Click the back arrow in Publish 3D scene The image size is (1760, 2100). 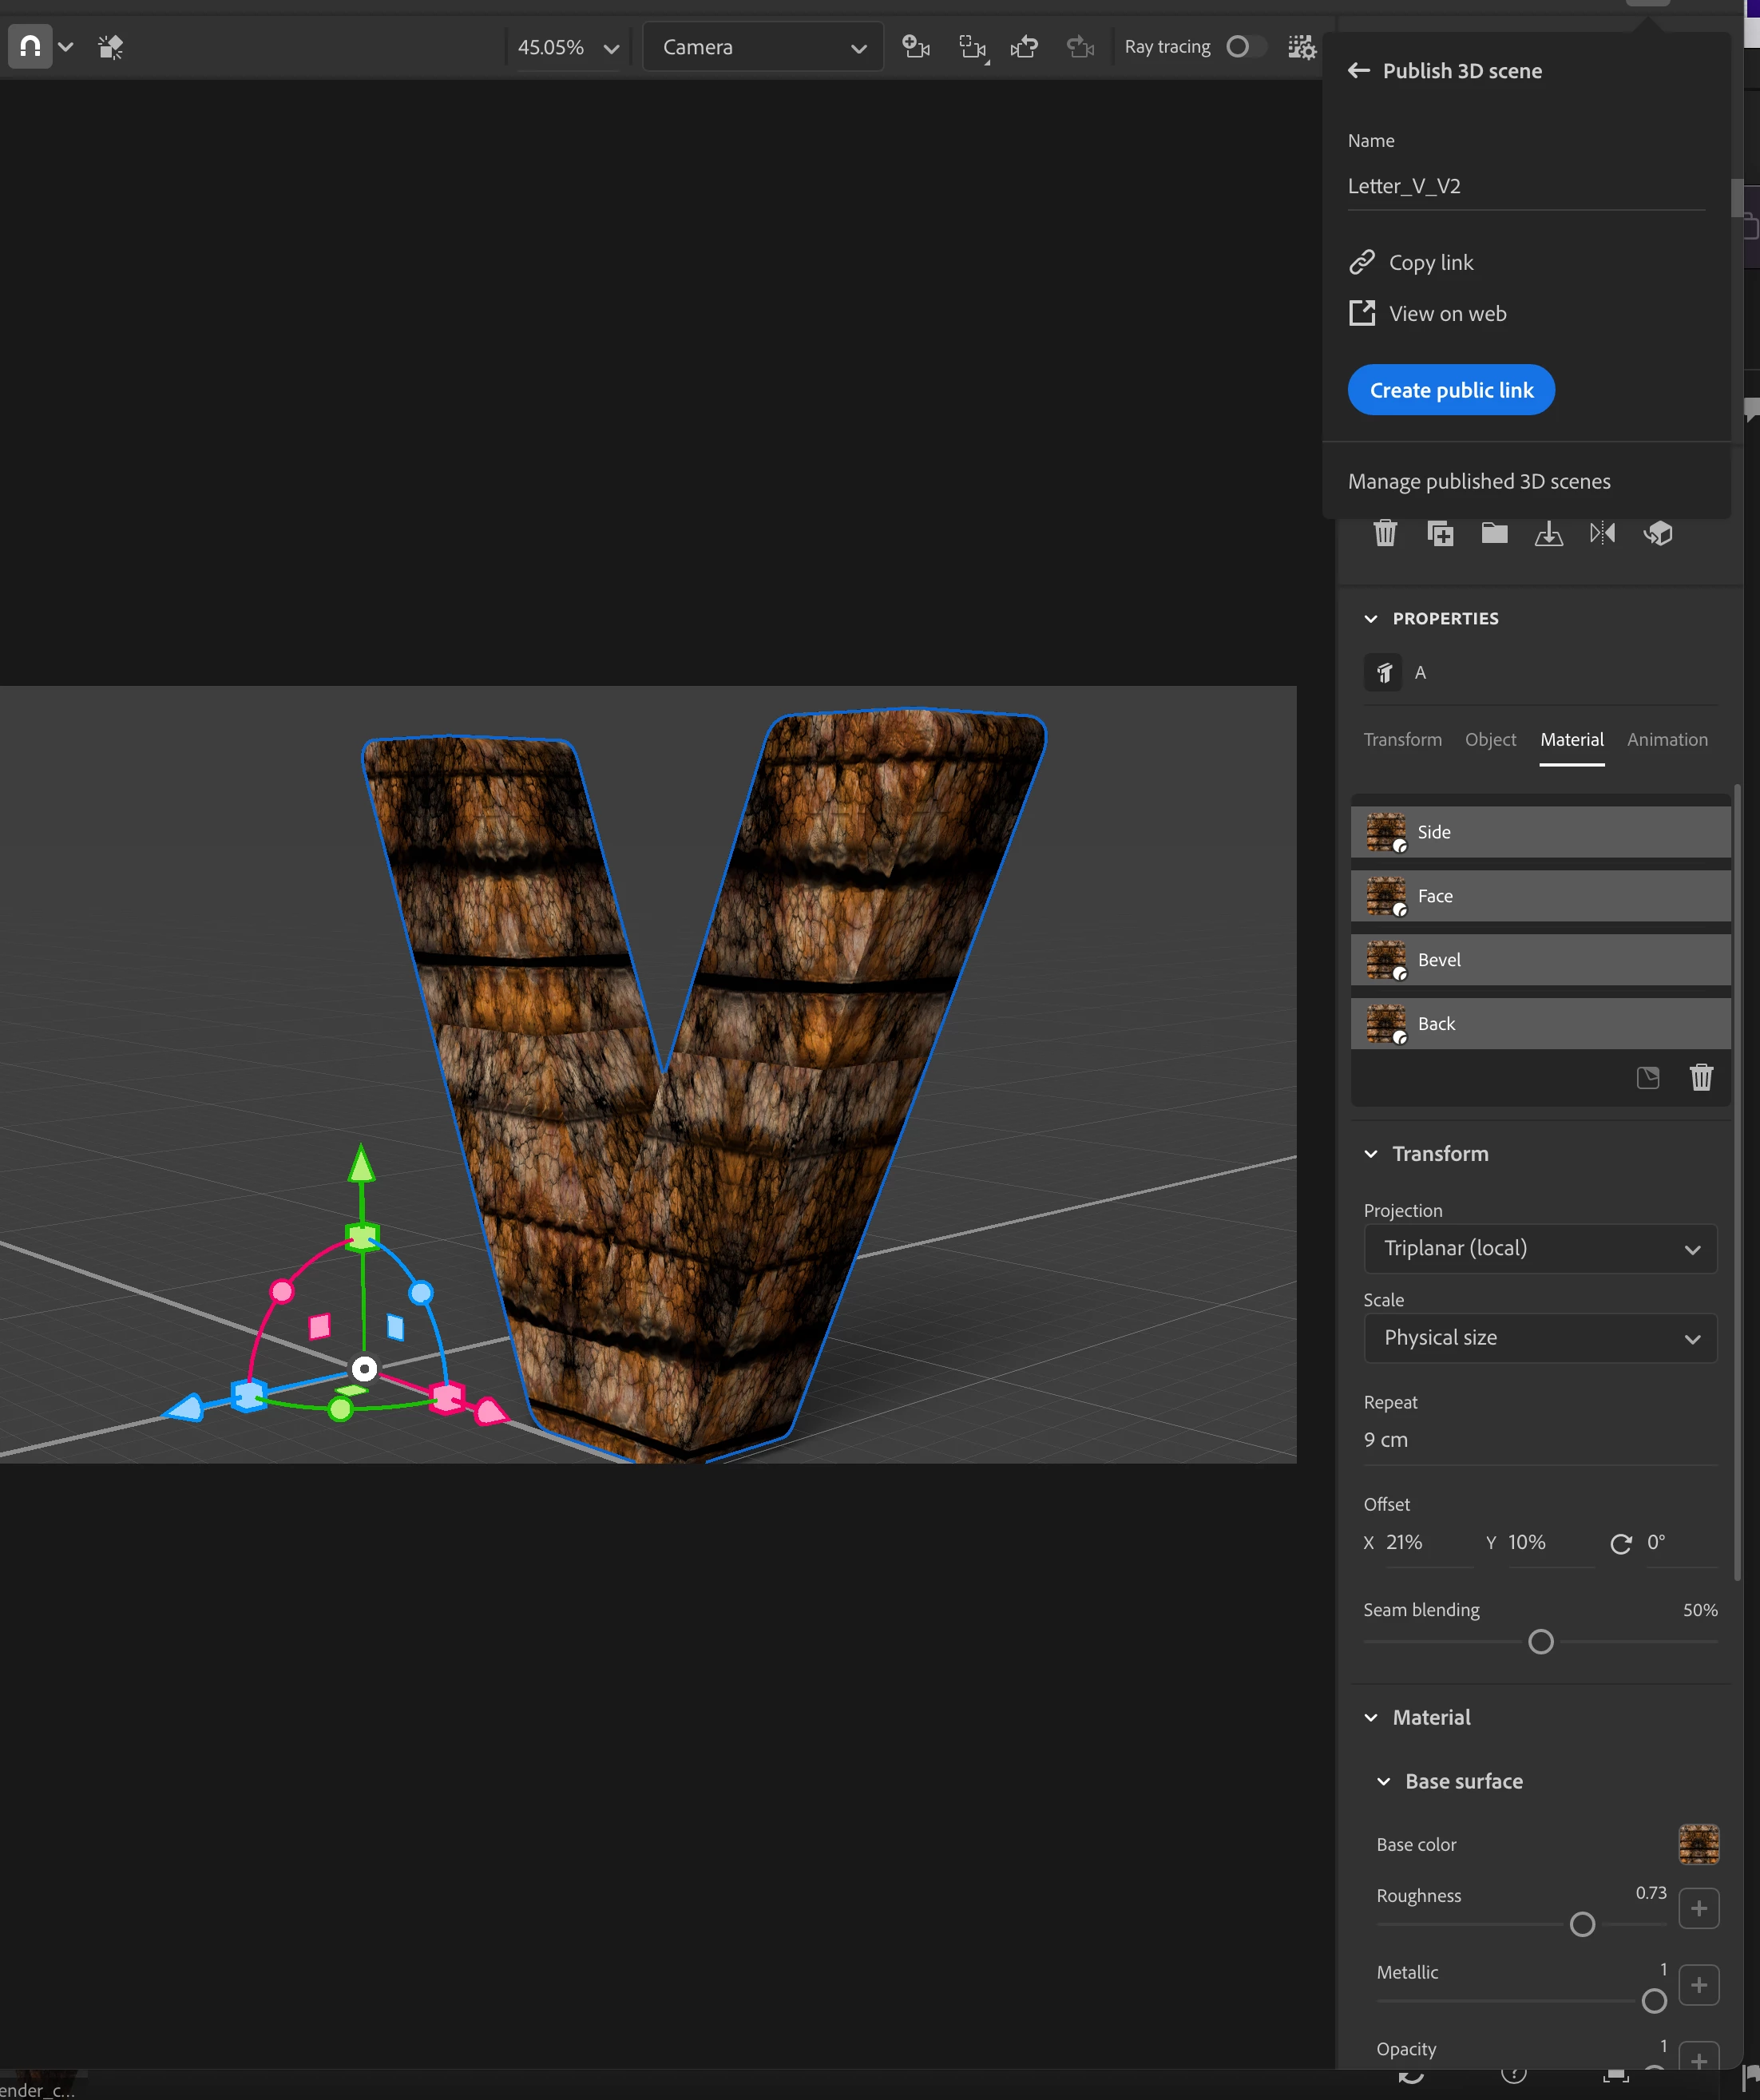coord(1358,71)
